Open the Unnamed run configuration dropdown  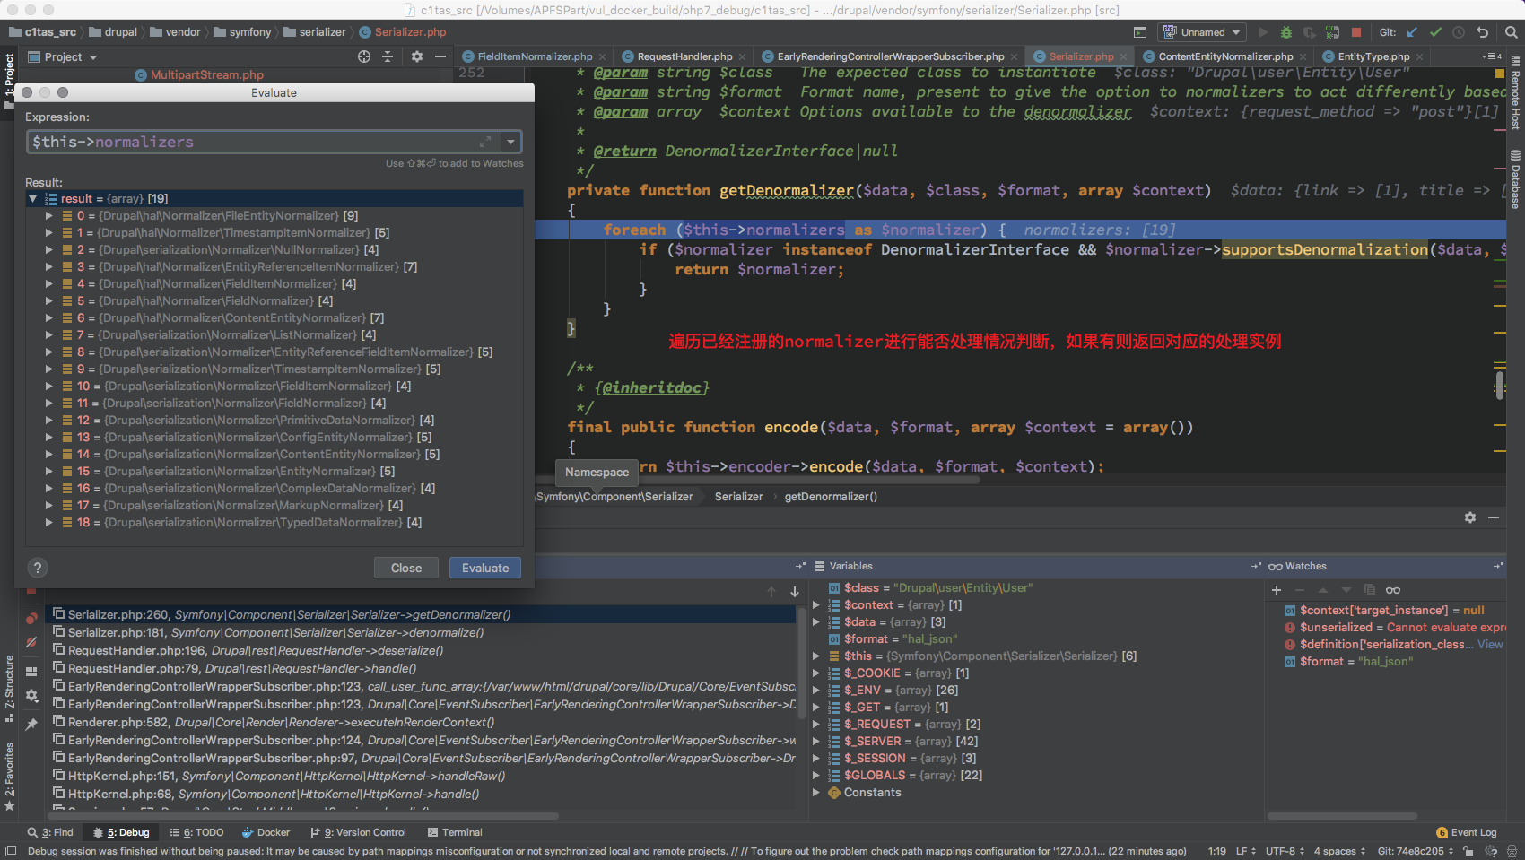[x=1202, y=32]
